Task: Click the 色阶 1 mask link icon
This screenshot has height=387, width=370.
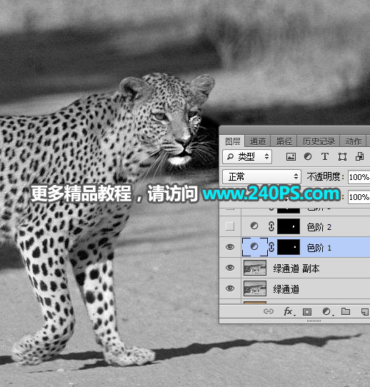Action: coord(271,247)
